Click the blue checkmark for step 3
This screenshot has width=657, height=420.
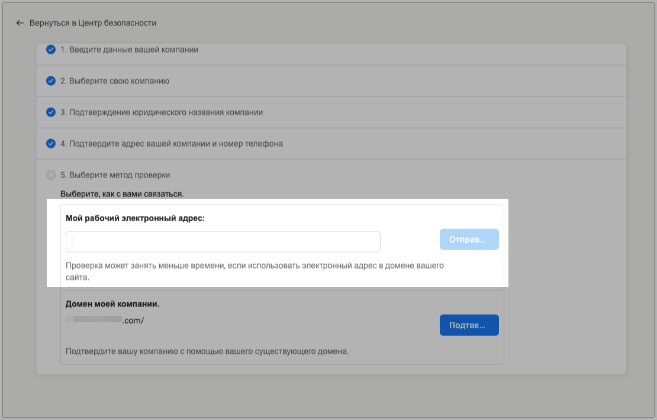click(x=51, y=112)
